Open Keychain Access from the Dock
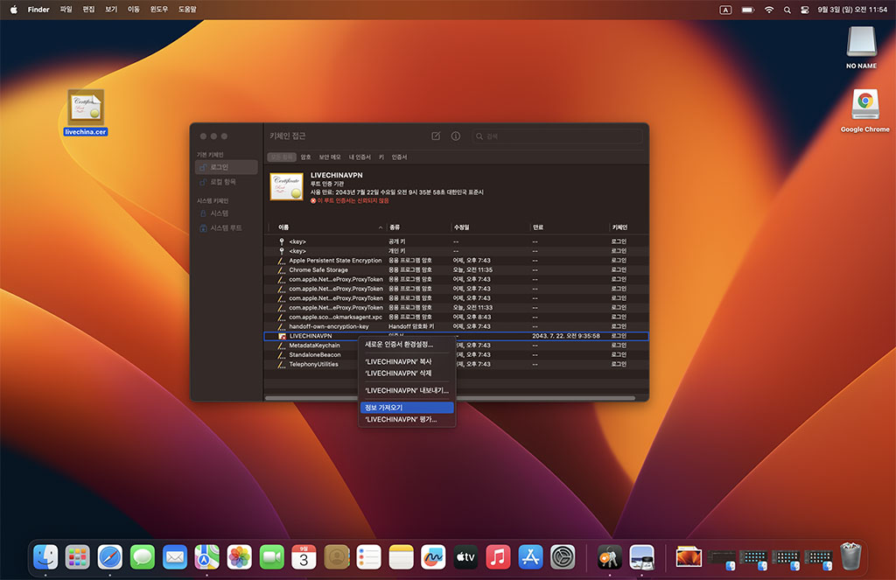This screenshot has height=580, width=896. pyautogui.click(x=610, y=556)
